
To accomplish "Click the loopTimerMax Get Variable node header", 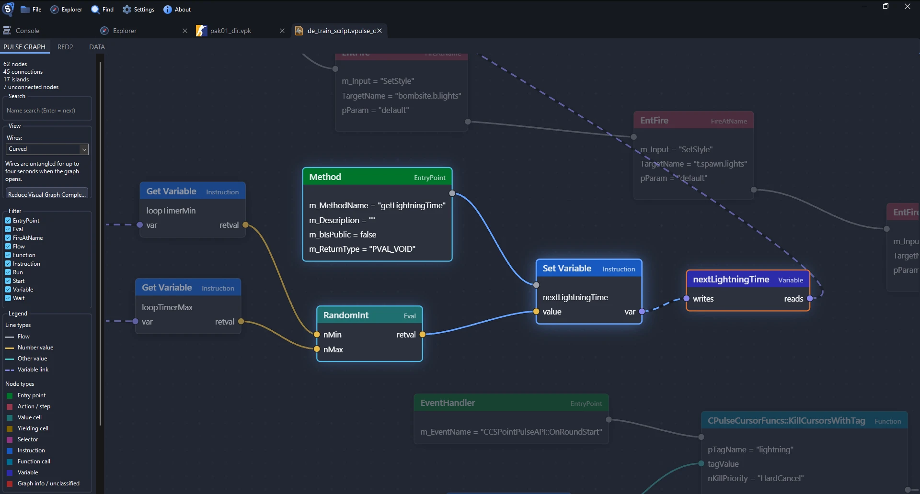I will coord(188,288).
